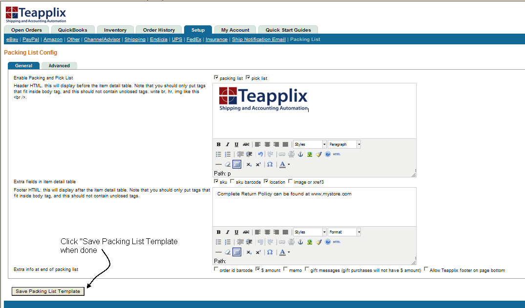The height and width of the screenshot is (308, 525).
Task: Insert a table in the footer editor
Action: (237, 252)
